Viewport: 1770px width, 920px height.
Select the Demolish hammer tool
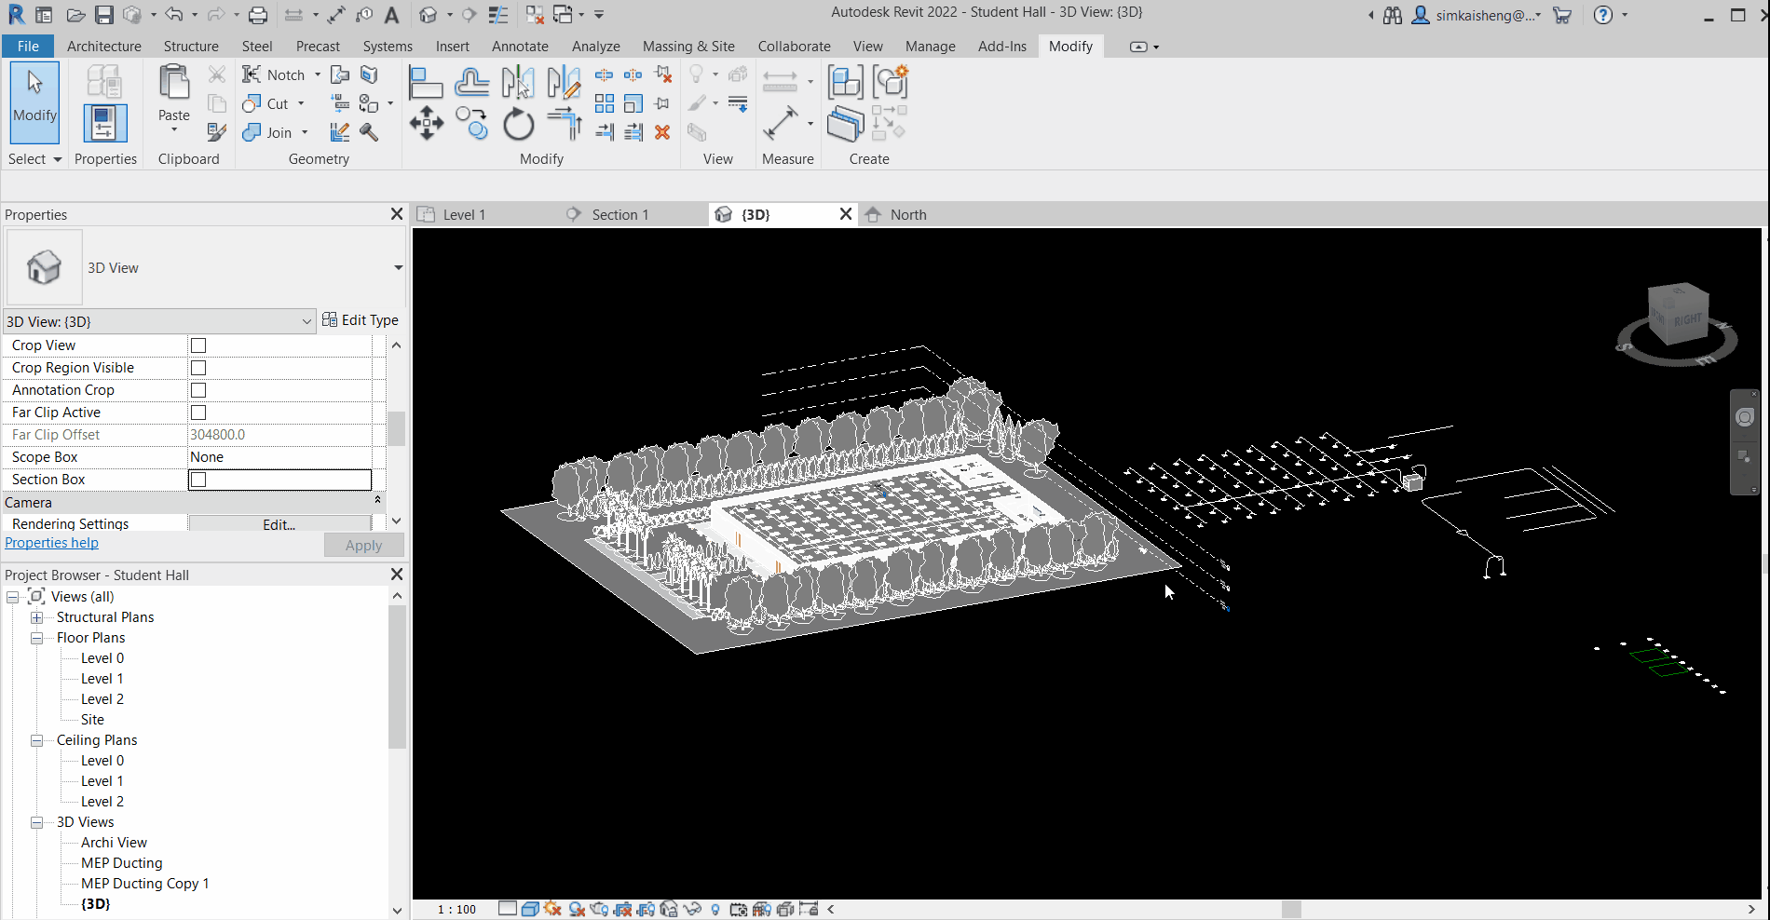[x=370, y=132]
